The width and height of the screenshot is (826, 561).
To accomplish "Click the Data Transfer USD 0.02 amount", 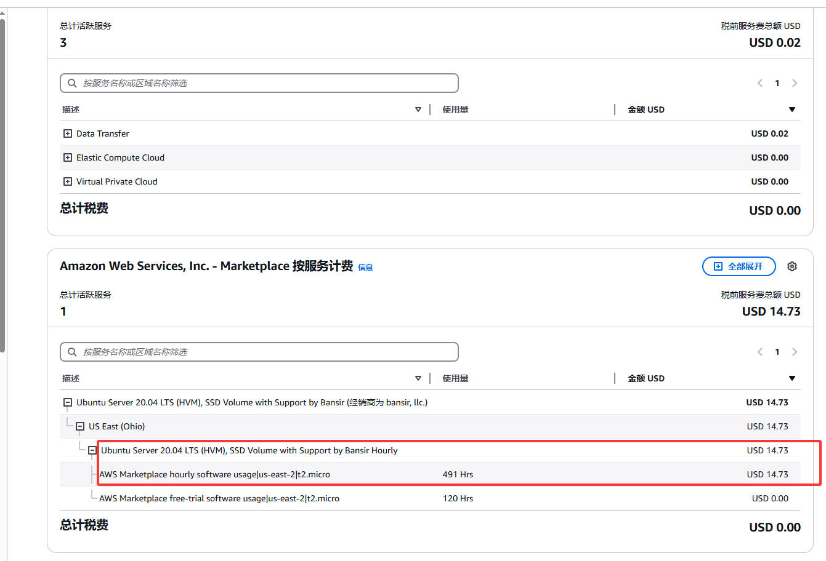I will 769,133.
